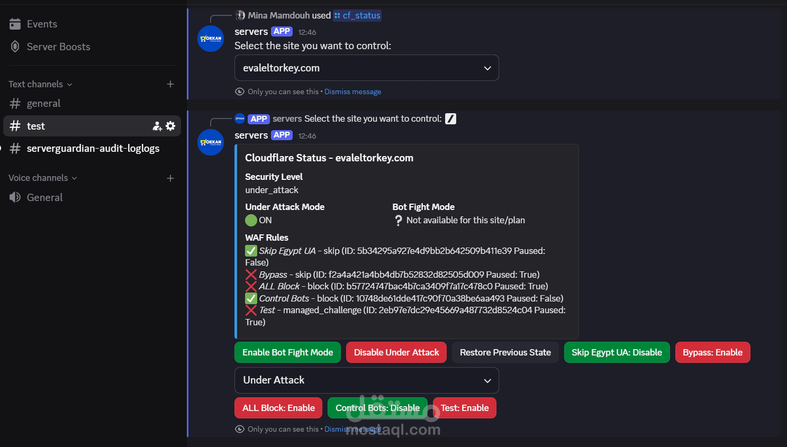Click the eye icon beside Only you can see this
The height and width of the screenshot is (447, 787).
coord(239,92)
